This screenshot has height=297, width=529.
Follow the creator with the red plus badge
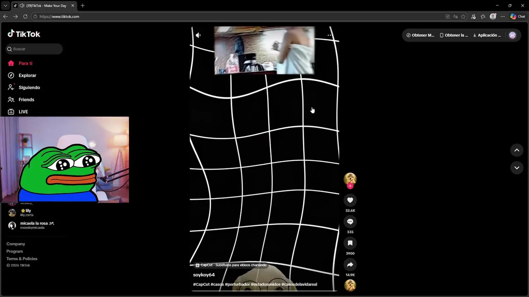(350, 186)
